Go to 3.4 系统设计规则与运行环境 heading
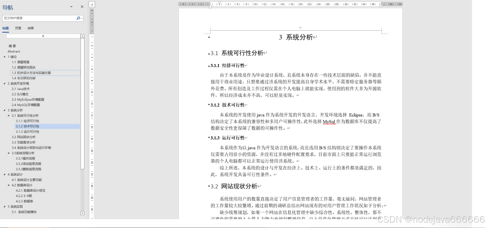This screenshot has height=228, width=486. [x=31, y=148]
